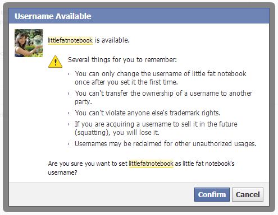The width and height of the screenshot is (278, 215).
Task: Click 'once after you set it the first time' line
Action: pos(126,82)
